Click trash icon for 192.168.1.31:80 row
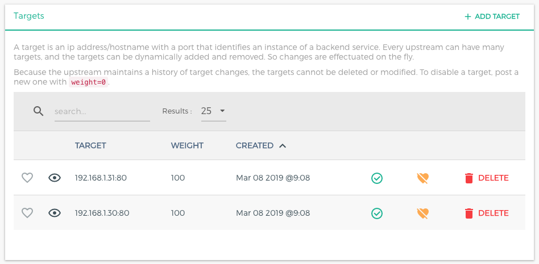 click(469, 178)
